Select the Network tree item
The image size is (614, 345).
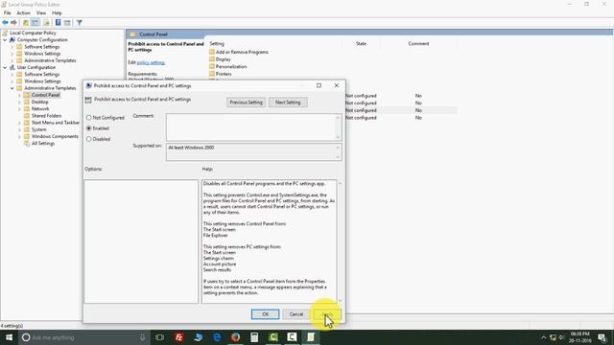[x=40, y=108]
